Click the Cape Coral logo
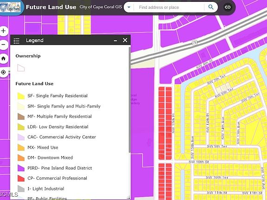Screen dimensions: 267x200 pyautogui.click(x=11, y=7)
